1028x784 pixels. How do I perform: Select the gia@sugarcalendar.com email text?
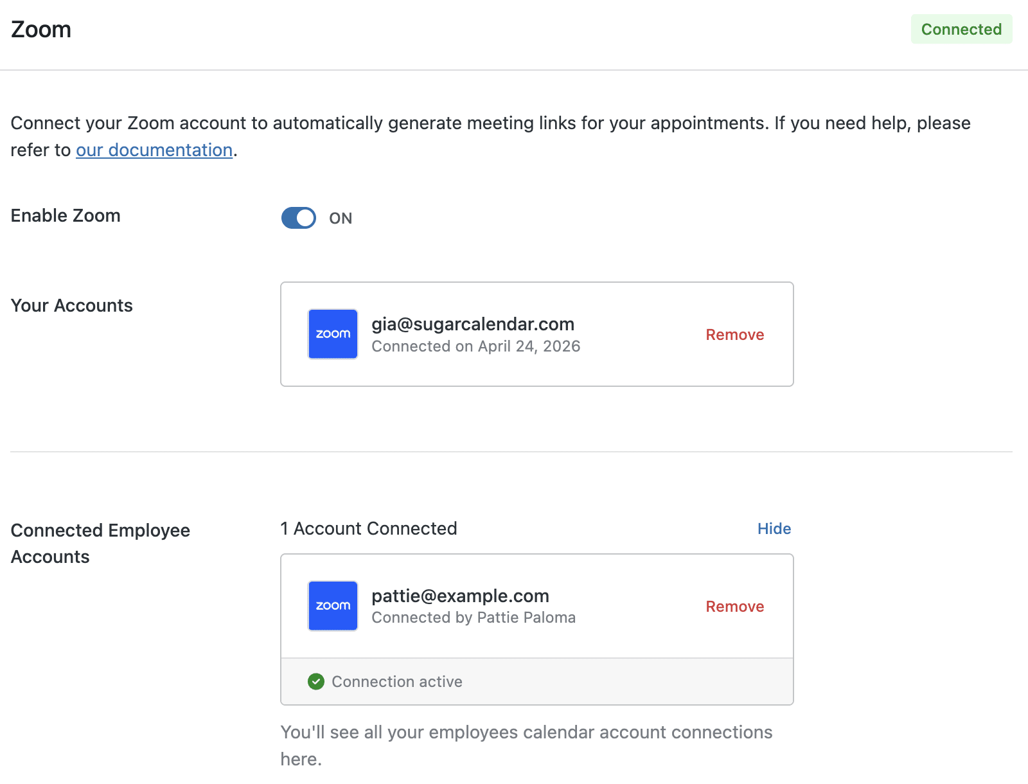click(x=473, y=324)
